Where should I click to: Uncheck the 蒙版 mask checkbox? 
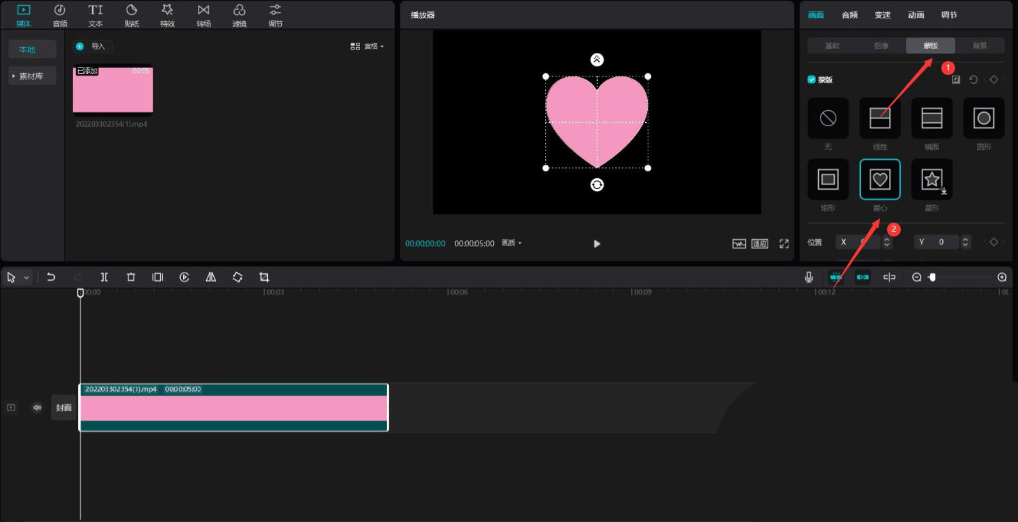[811, 80]
